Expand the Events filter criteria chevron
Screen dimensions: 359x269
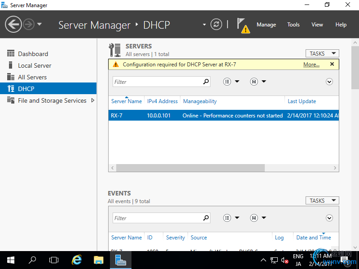[x=329, y=218]
